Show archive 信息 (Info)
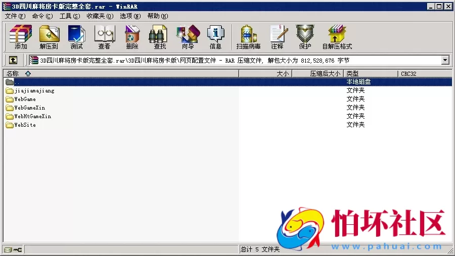Image resolution: width=455 pixels, height=256 pixels. coord(215,37)
